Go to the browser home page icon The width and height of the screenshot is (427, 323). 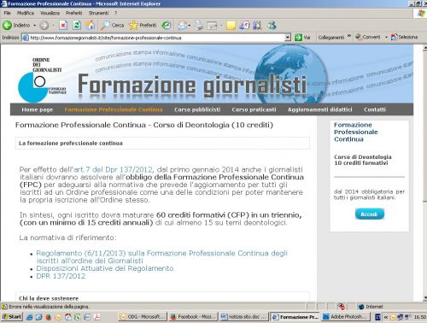[91, 26]
